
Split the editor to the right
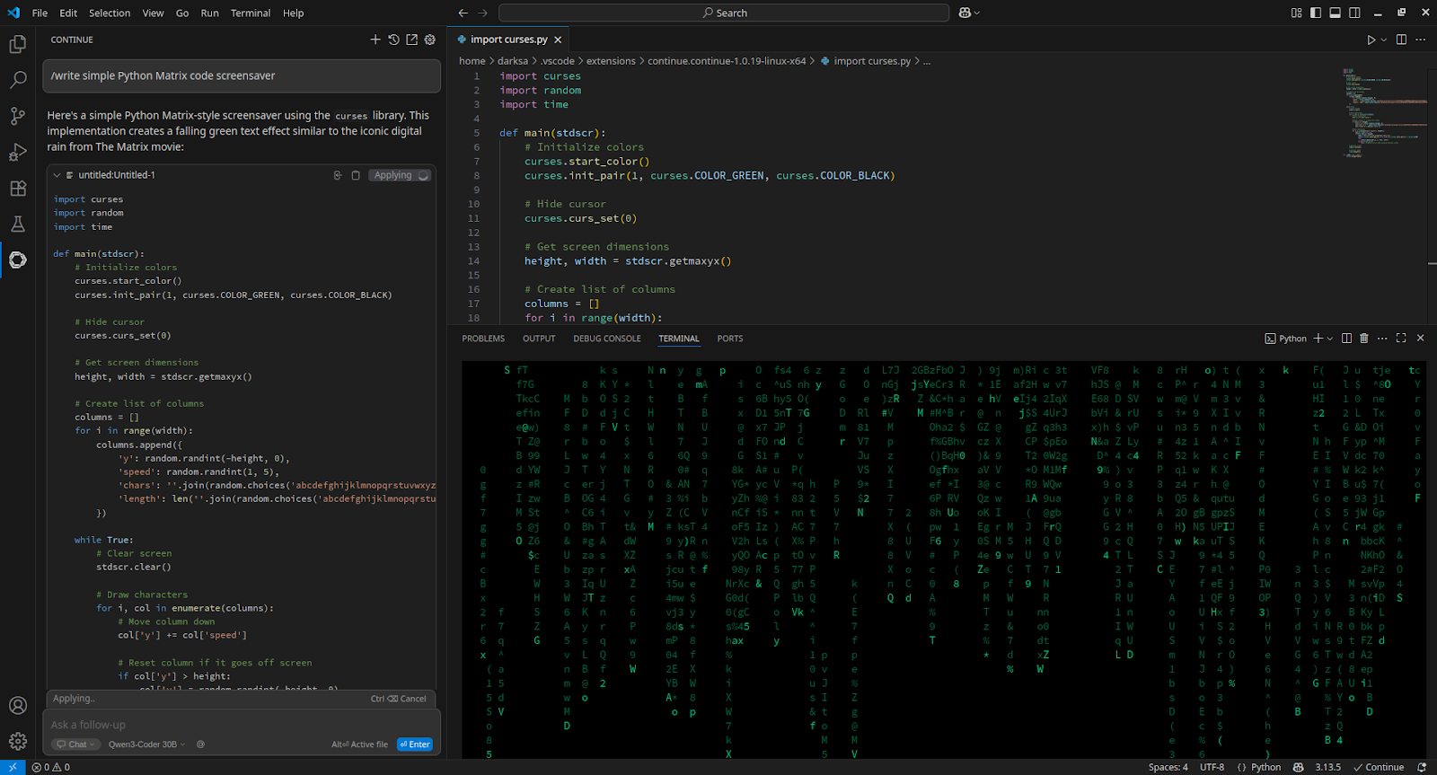pyautogui.click(x=1401, y=40)
